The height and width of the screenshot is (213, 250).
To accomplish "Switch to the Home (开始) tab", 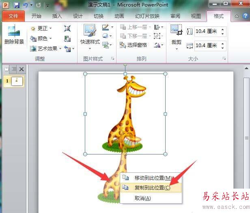I will pyautogui.click(x=37, y=16).
